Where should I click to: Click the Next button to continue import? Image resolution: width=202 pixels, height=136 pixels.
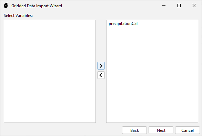click(x=161, y=130)
